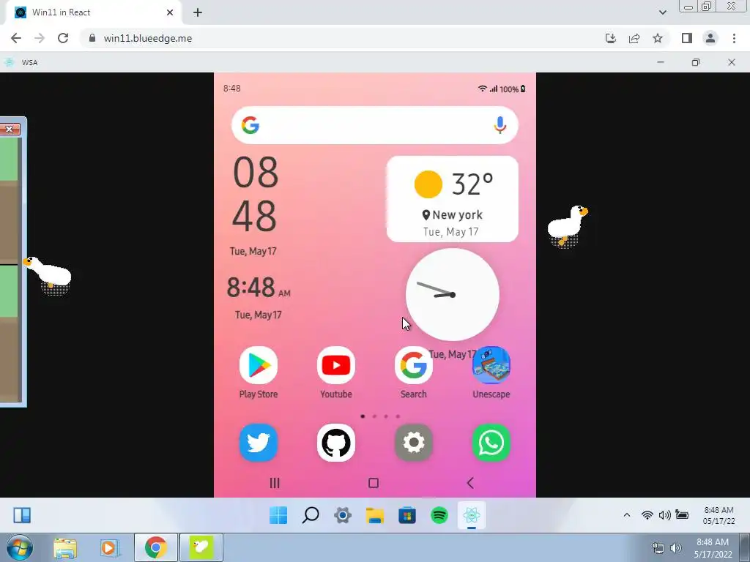
Task: Click the Chrome icon in Windows 7 taskbar
Action: point(156,547)
